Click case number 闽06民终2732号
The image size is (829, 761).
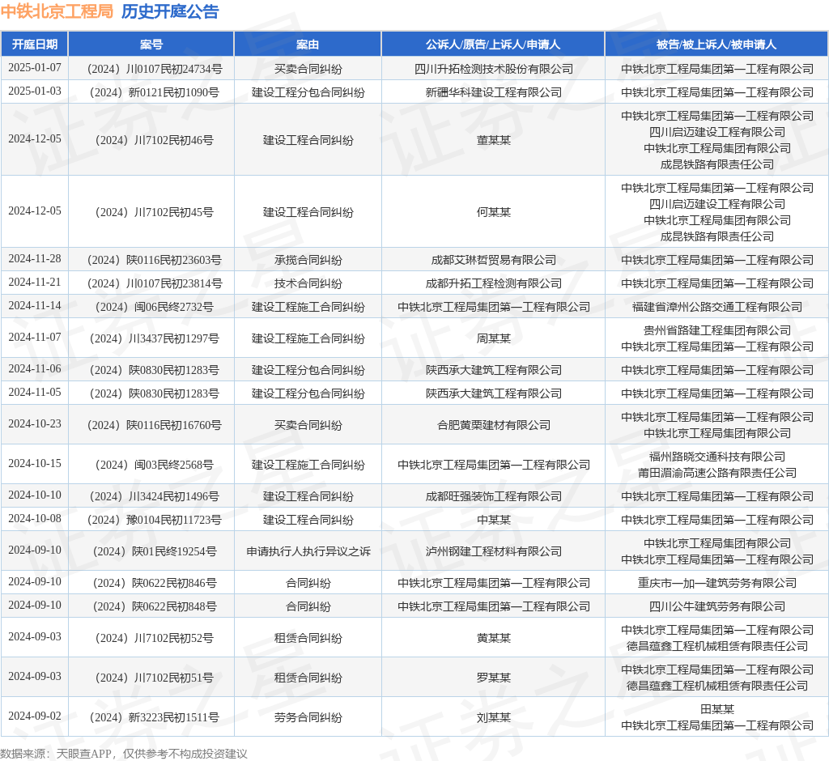coord(155,307)
